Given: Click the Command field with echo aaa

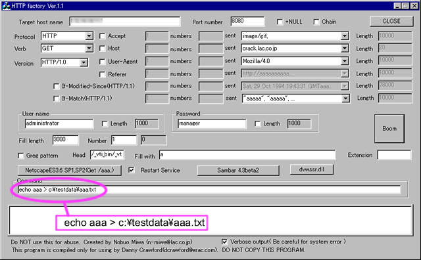Looking at the screenshot, I should click(209, 190).
